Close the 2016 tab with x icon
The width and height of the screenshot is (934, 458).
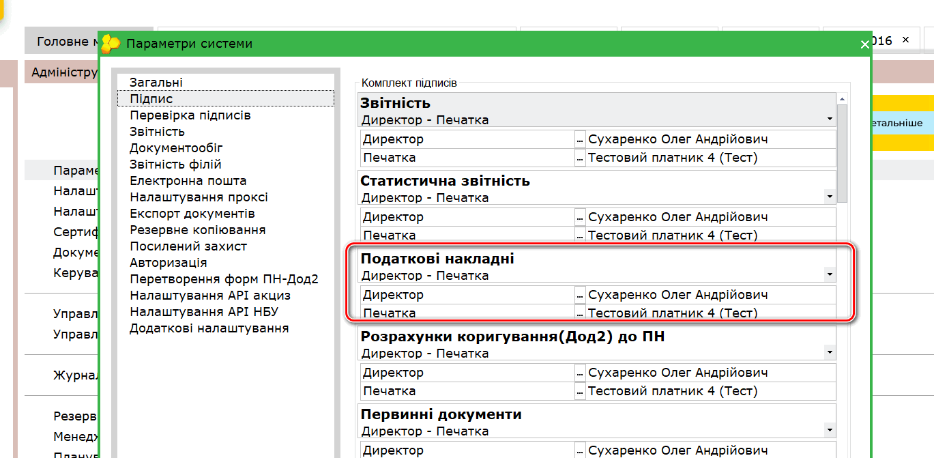click(x=906, y=40)
